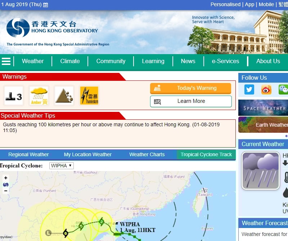This screenshot has height=241, width=288.
Task: Switch to the Regional Weather tab
Action: (28, 154)
